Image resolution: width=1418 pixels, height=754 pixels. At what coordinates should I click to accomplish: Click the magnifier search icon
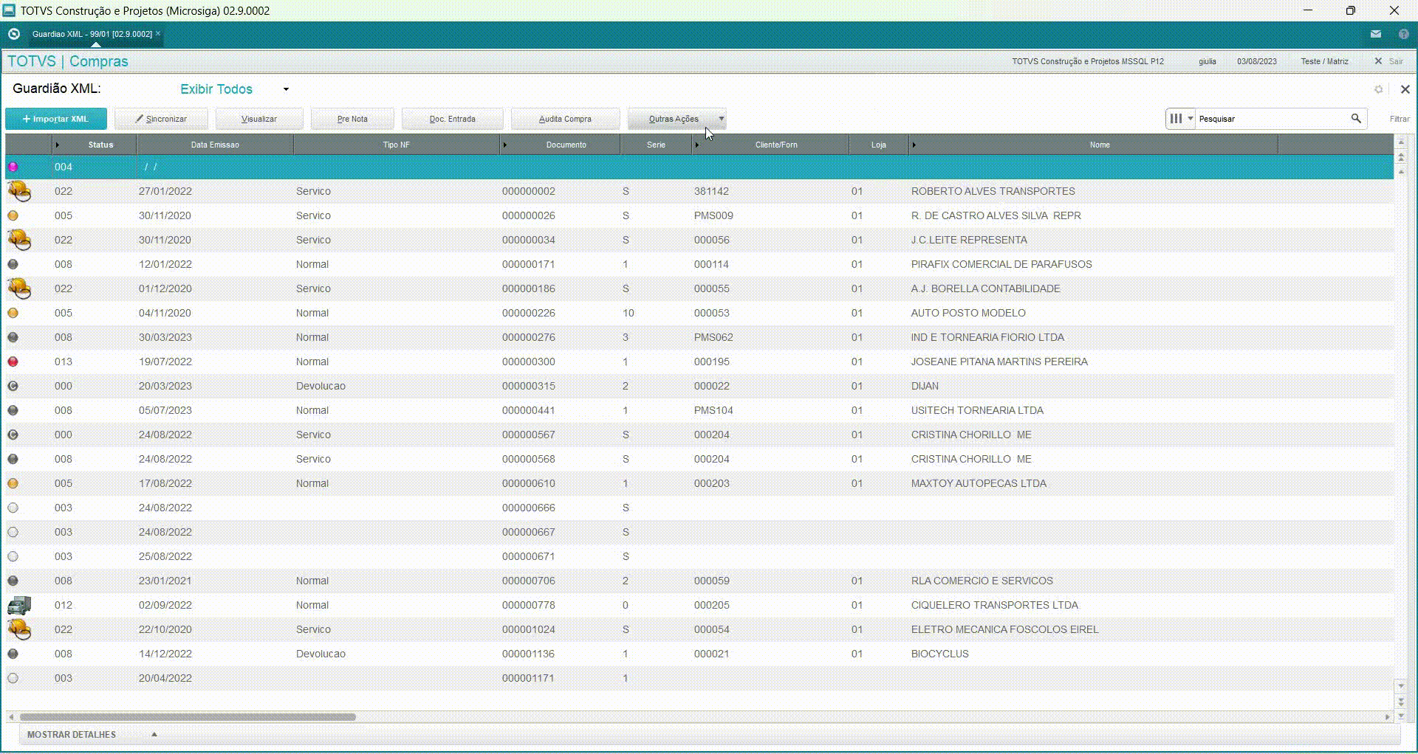pos(1356,118)
